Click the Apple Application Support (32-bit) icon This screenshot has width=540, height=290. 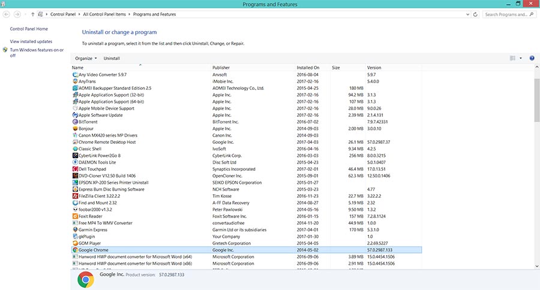pyautogui.click(x=75, y=95)
